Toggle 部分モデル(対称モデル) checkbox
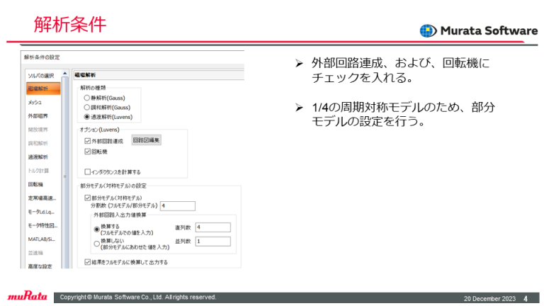Viewport: 544px width, 306px height. (88, 198)
